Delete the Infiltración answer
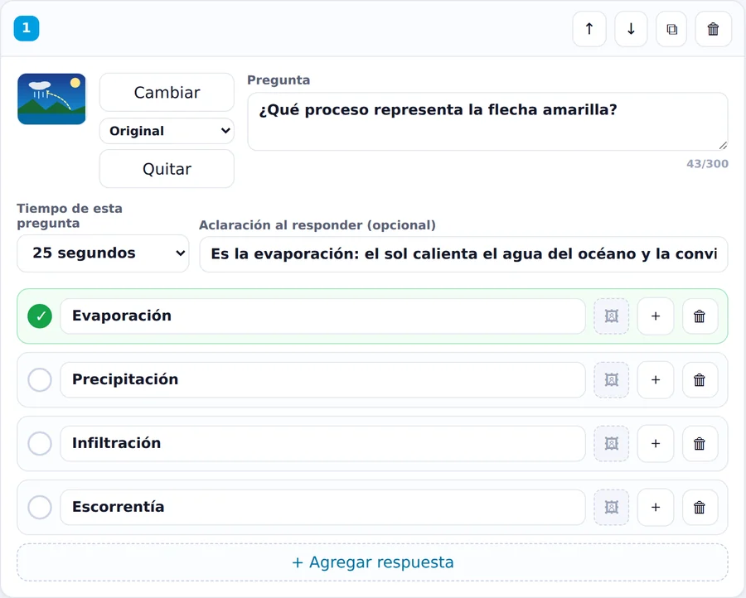Viewport: 746px width, 598px height. point(700,443)
